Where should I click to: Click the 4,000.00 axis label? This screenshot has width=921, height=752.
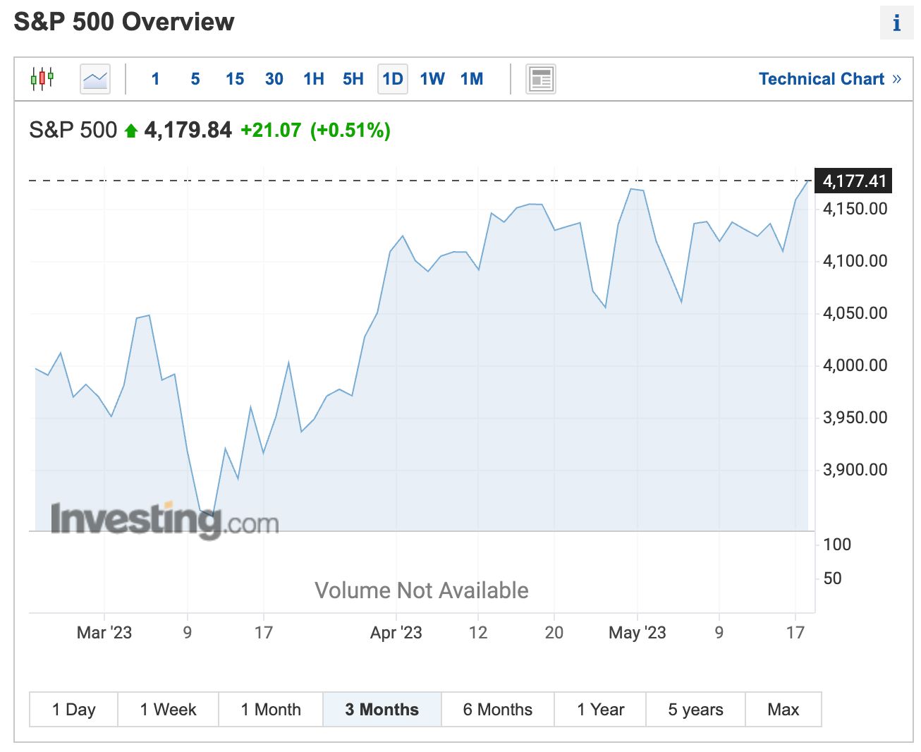855,365
